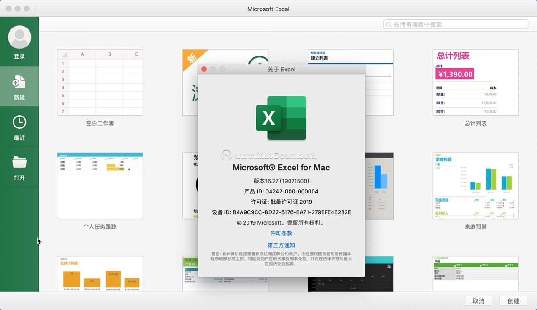
Task: Open the 第三方通知 link
Action: (281, 245)
